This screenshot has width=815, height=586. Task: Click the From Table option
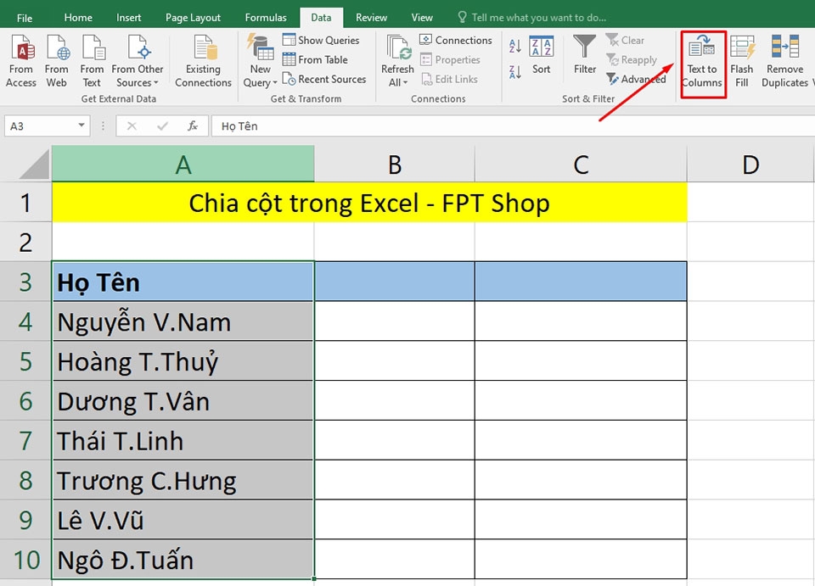315,59
